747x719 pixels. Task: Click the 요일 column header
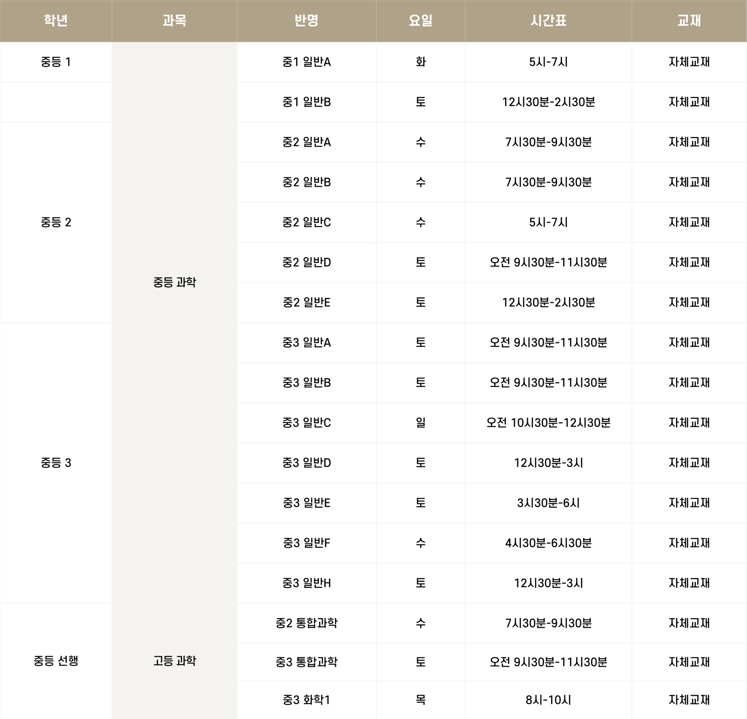coord(421,21)
